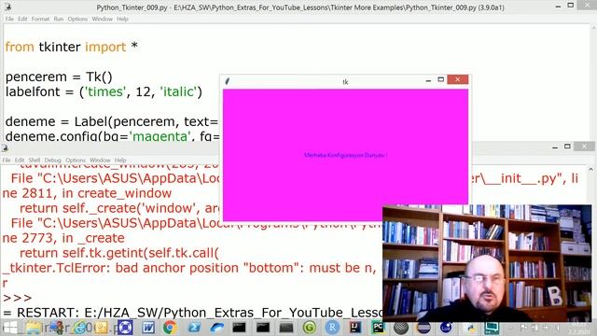This screenshot has width=597, height=336.
Task: Click the 'return self.tk.getint' traceback line
Action: 119,253
